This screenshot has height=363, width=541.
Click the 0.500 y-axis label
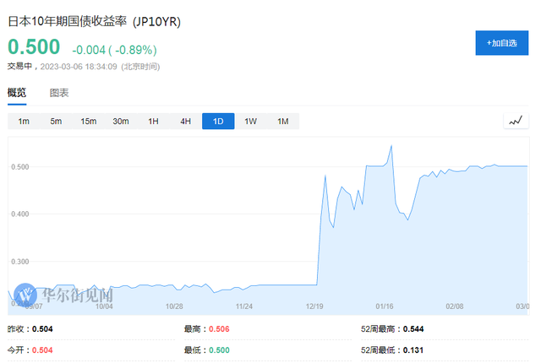tap(20, 167)
